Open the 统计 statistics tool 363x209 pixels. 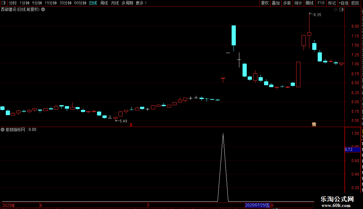[x=298, y=3]
